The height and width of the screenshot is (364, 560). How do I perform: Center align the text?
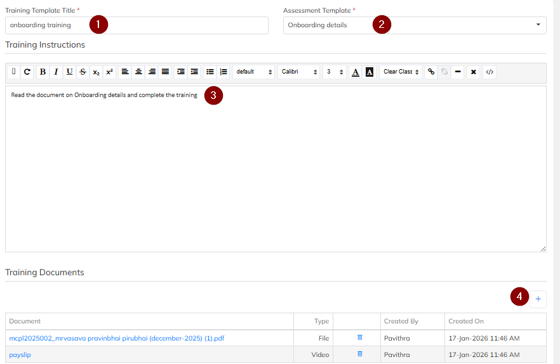[138, 72]
